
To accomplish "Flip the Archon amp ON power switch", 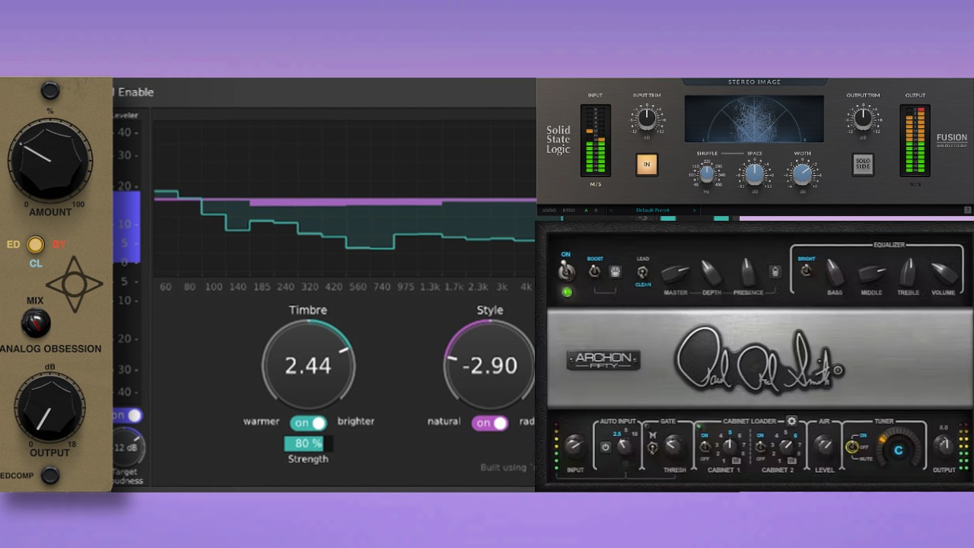I will (x=565, y=272).
